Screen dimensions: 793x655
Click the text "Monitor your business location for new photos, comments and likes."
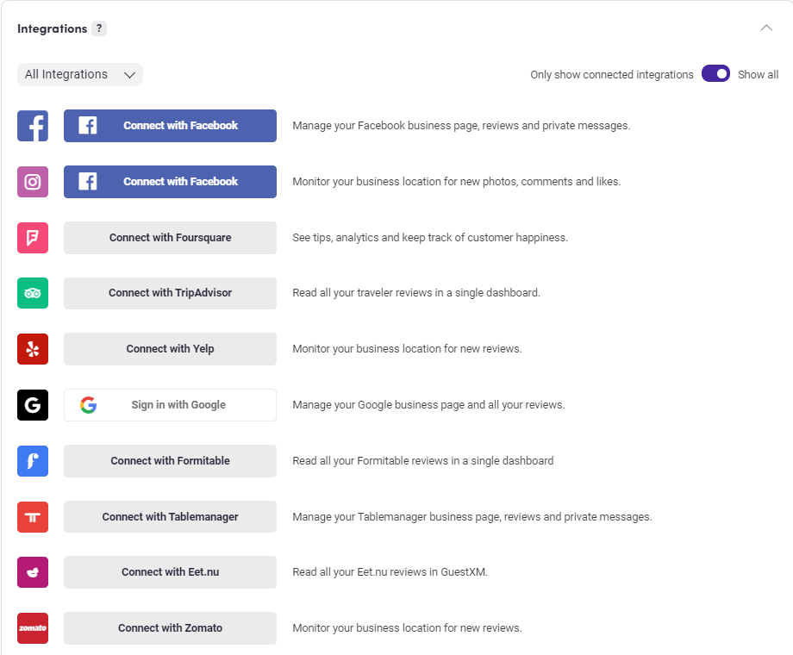tap(456, 182)
